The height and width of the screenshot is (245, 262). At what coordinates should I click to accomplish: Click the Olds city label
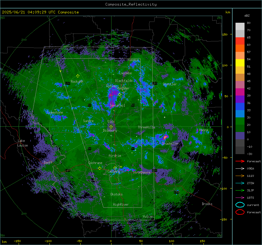coord(111,121)
